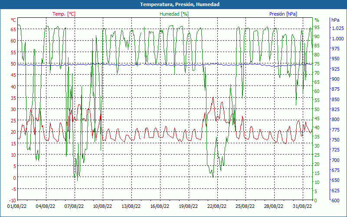The width and height of the screenshot is (347, 217).
Task: Click the red '°C' axis unit label
Action: coord(13,20)
